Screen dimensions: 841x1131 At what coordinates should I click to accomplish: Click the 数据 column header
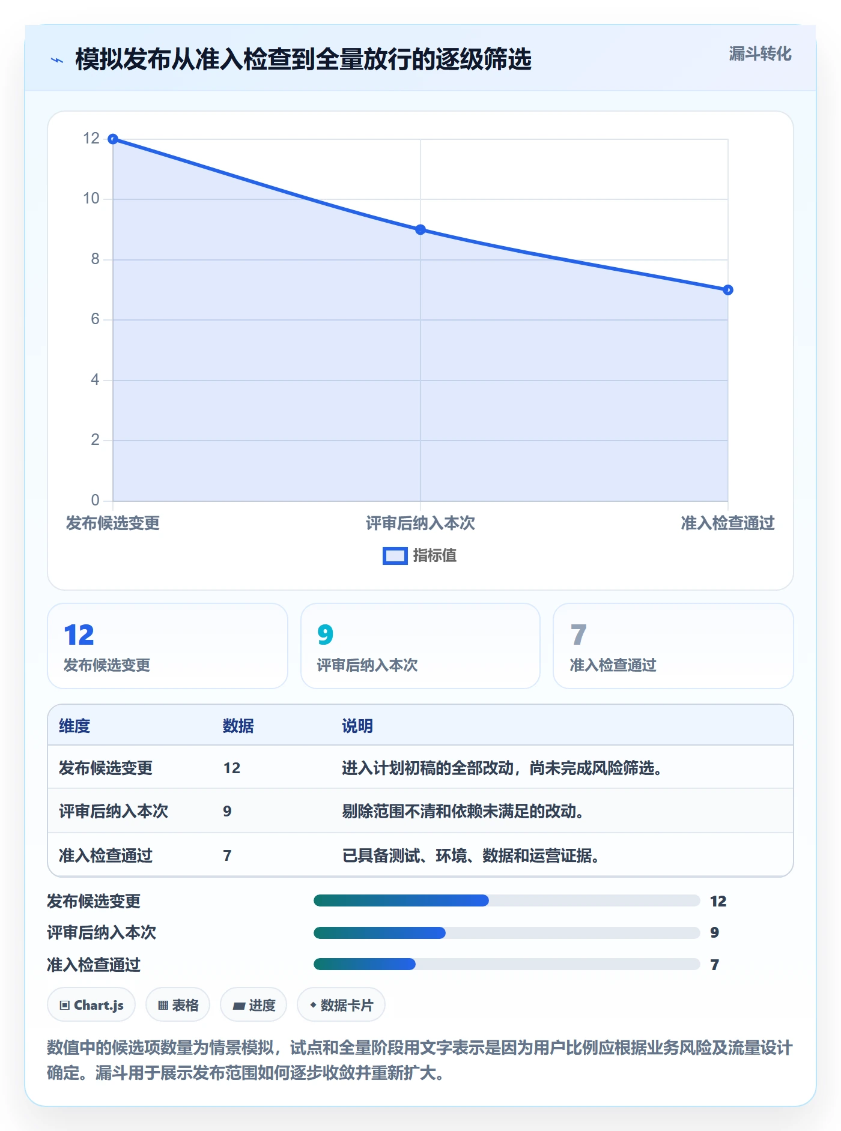[238, 726]
